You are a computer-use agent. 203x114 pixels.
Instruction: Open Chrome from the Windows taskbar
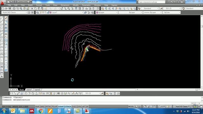coord(41,111)
